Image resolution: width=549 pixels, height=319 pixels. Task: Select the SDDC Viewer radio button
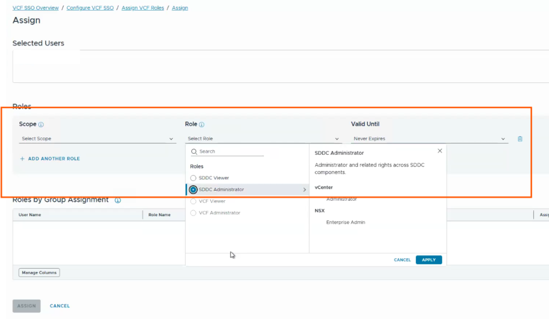pyautogui.click(x=193, y=178)
